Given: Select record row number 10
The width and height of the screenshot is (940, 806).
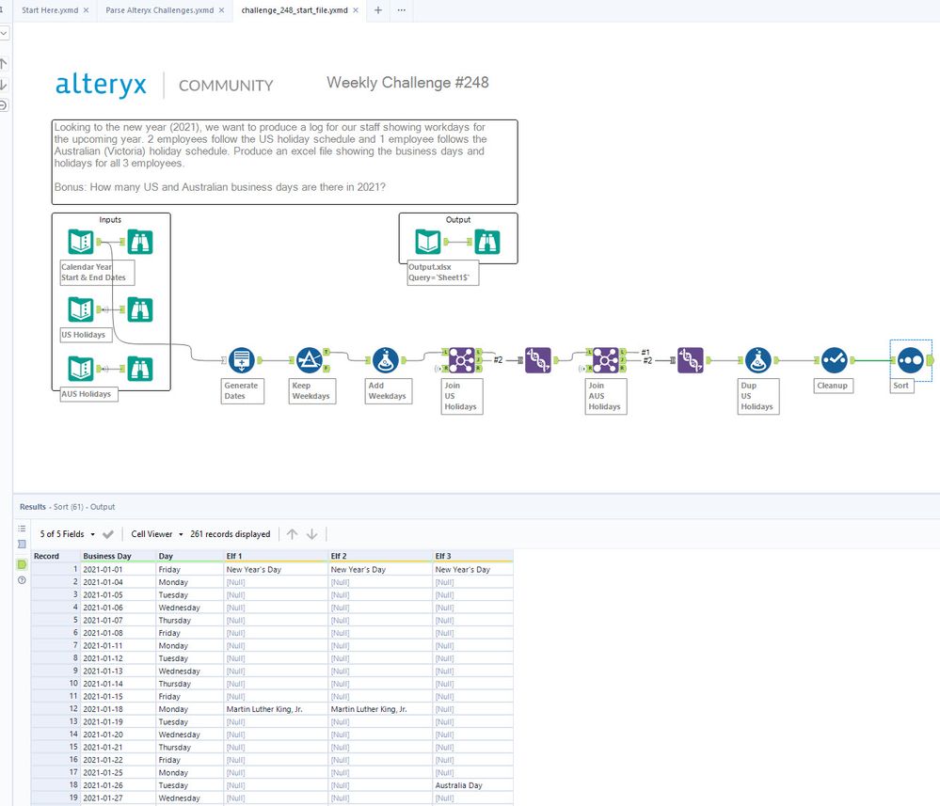Looking at the screenshot, I should point(56,684).
